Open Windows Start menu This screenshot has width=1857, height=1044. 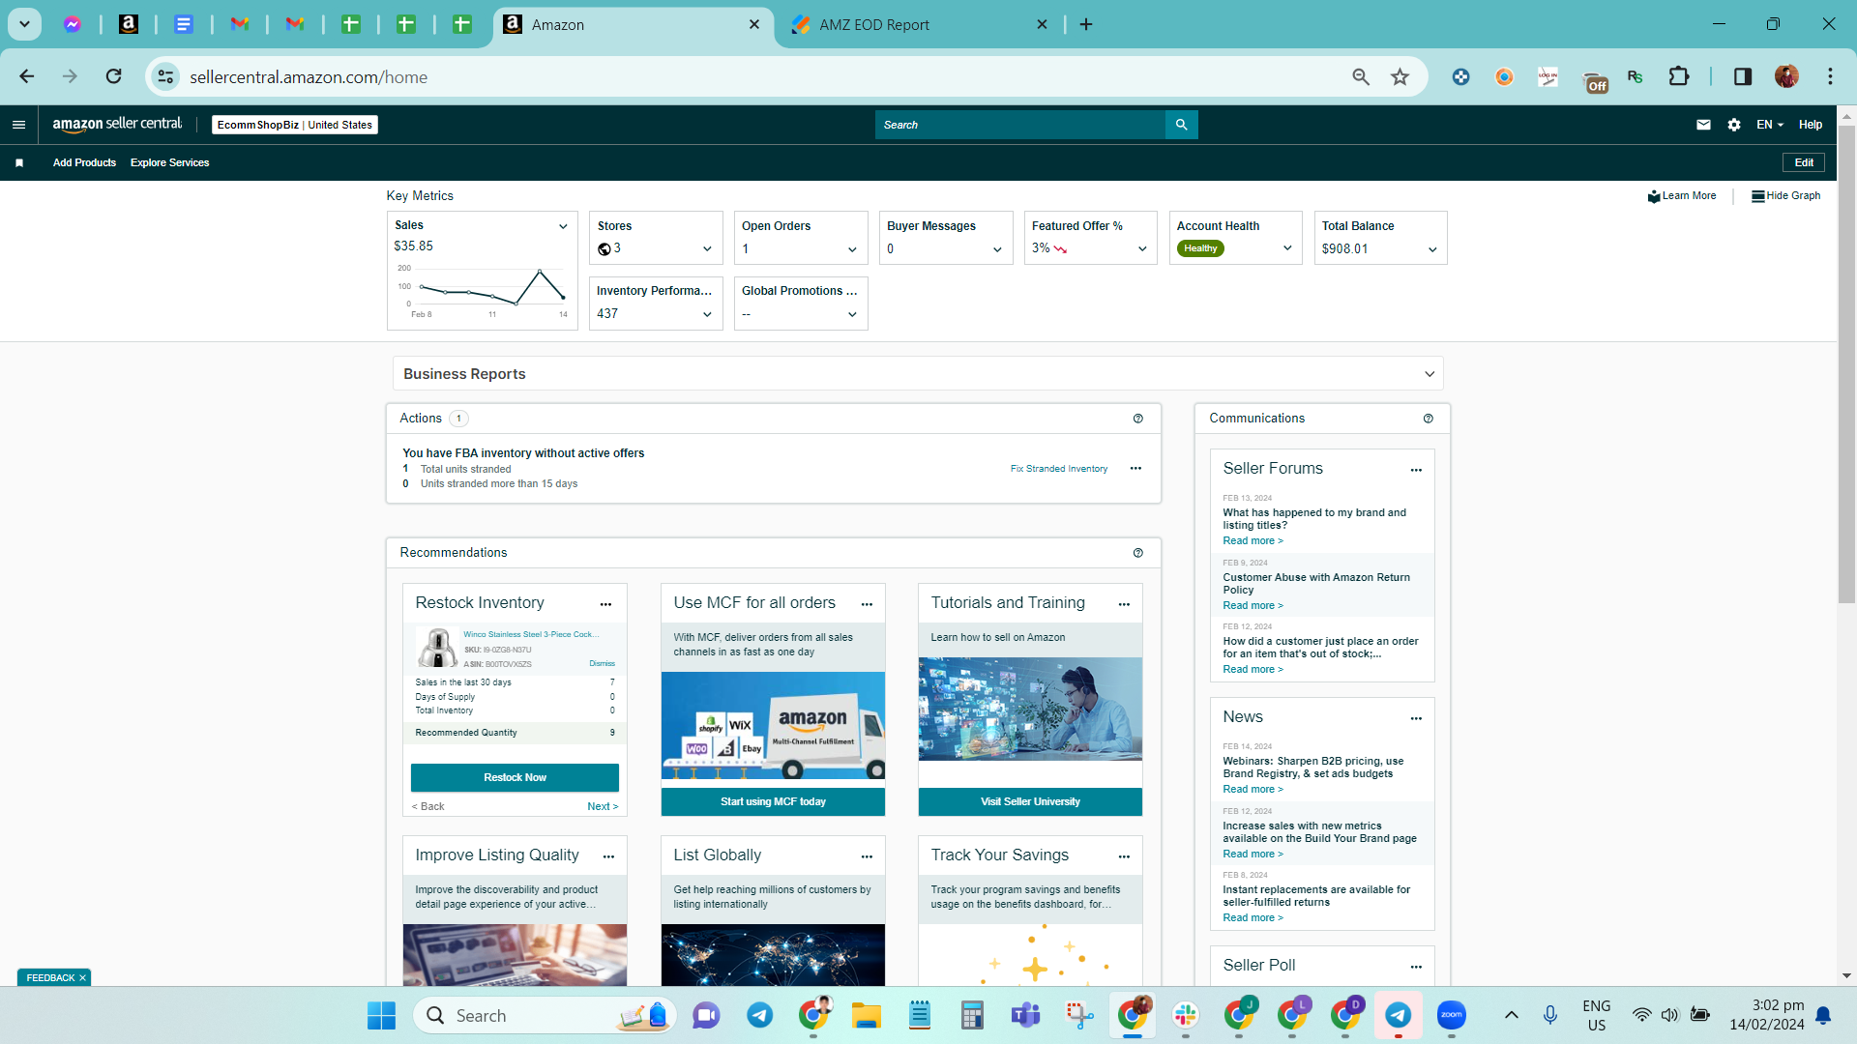[381, 1015]
